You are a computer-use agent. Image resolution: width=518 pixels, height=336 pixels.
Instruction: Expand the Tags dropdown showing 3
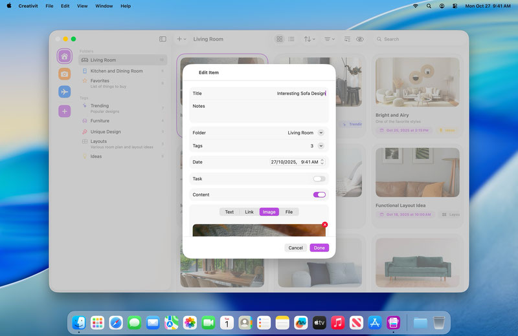click(x=321, y=146)
